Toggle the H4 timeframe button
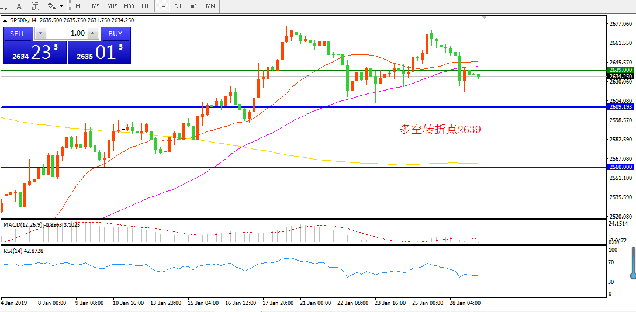 click(x=161, y=6)
